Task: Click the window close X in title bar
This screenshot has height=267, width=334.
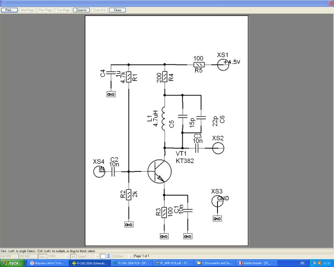Action: [331, 3]
